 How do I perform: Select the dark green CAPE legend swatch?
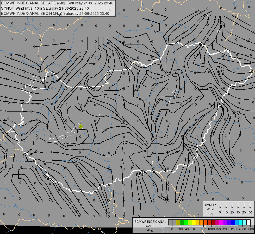click(182, 223)
